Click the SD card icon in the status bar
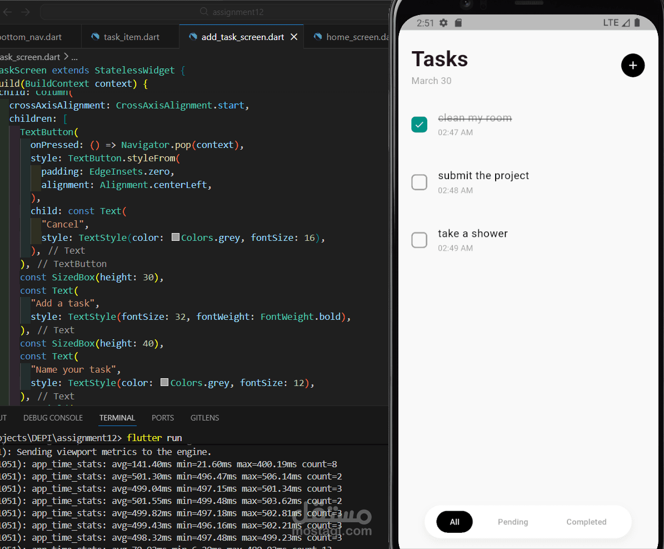The image size is (664, 549). pyautogui.click(x=458, y=23)
